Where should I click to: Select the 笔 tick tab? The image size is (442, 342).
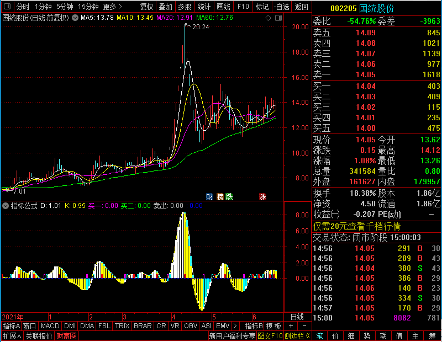click(319, 336)
